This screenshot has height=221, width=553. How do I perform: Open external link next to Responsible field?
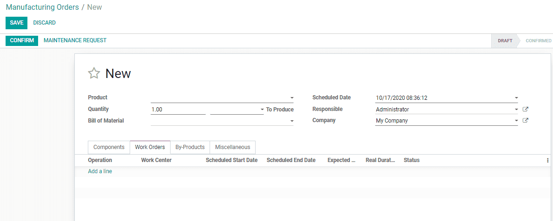click(526, 110)
